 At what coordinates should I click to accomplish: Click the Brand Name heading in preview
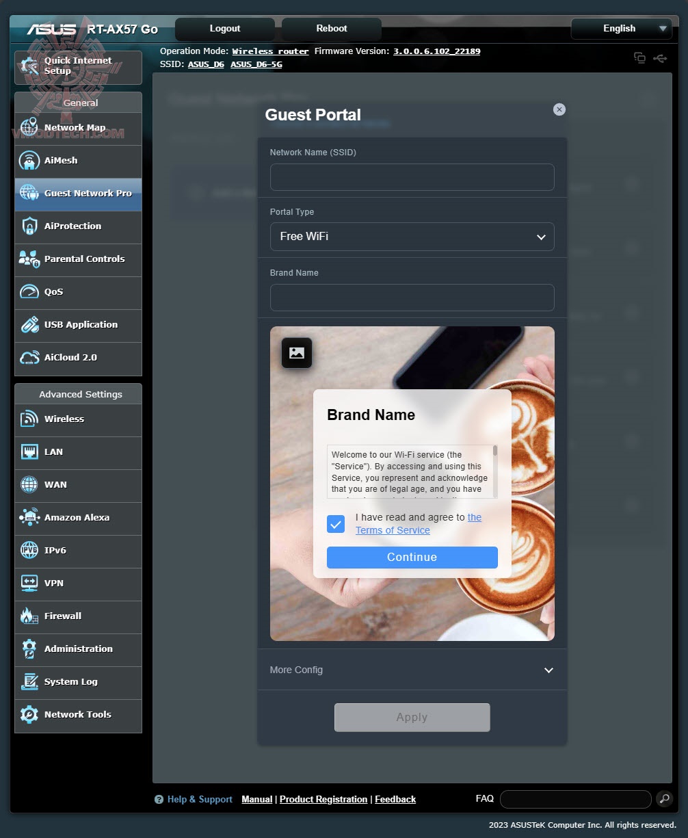point(371,415)
